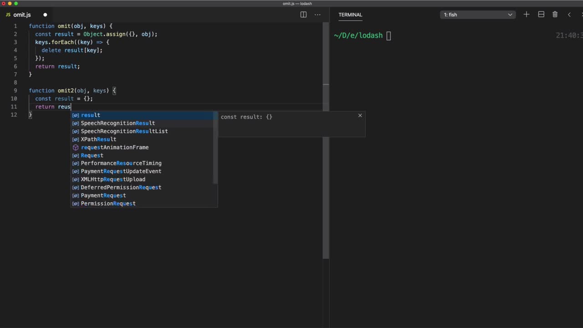Select XPathResult in the suggestion list
The width and height of the screenshot is (583, 328).
click(98, 139)
